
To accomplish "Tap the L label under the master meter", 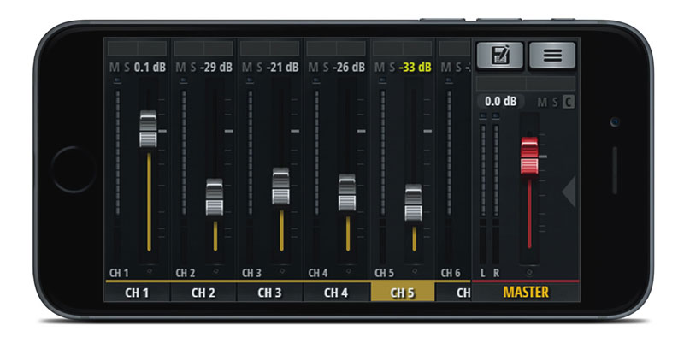I will click(x=483, y=273).
